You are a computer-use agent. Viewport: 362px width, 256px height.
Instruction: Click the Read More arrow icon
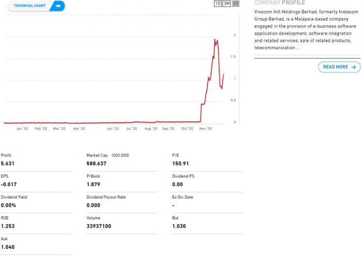354,67
